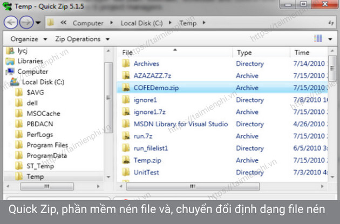The image size is (340, 224).
Task: Open the change view icon in toolbar
Action: point(318,39)
